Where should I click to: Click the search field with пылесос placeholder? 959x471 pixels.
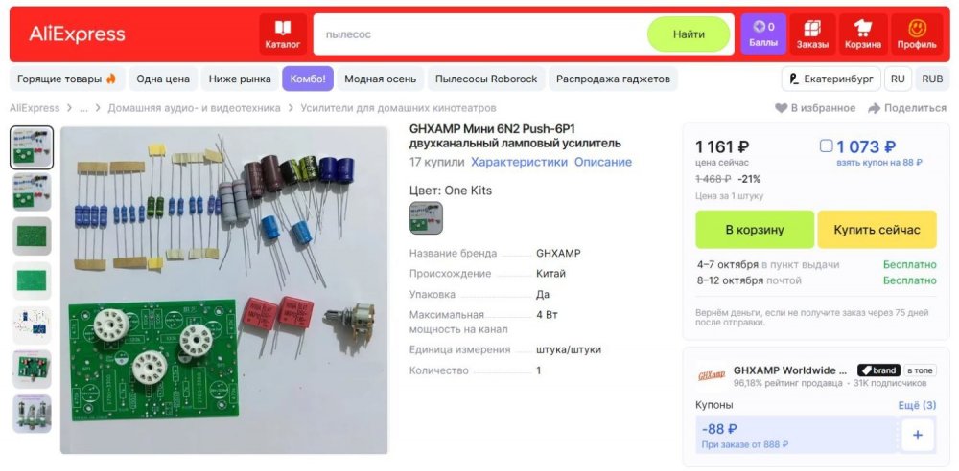coord(480,34)
